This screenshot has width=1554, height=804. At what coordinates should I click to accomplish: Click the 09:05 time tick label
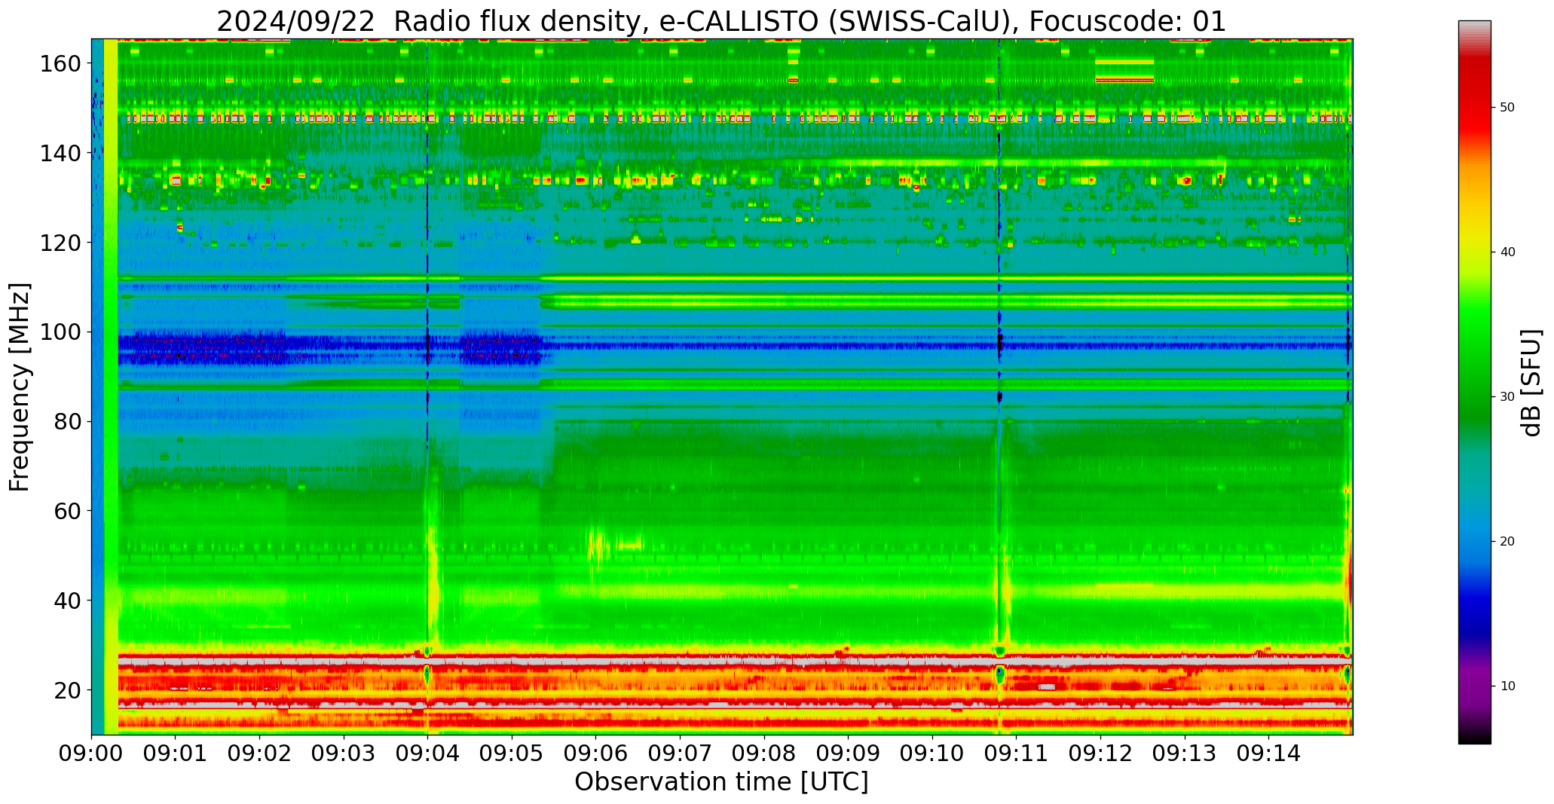[512, 755]
